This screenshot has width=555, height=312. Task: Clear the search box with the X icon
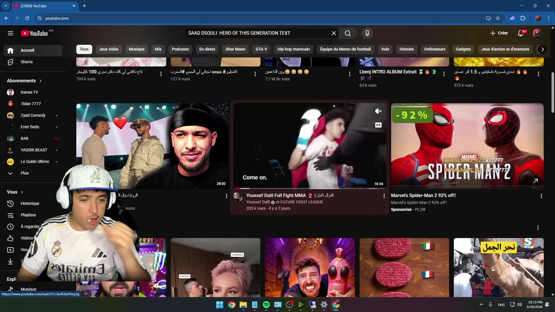tap(334, 33)
